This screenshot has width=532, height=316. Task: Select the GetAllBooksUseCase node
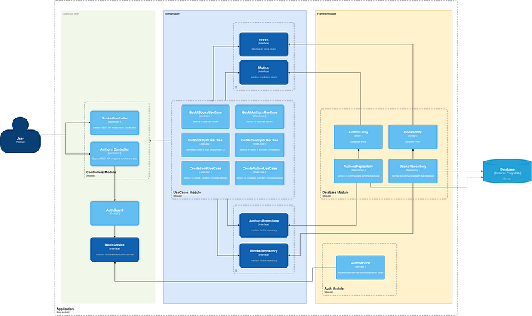(205, 117)
